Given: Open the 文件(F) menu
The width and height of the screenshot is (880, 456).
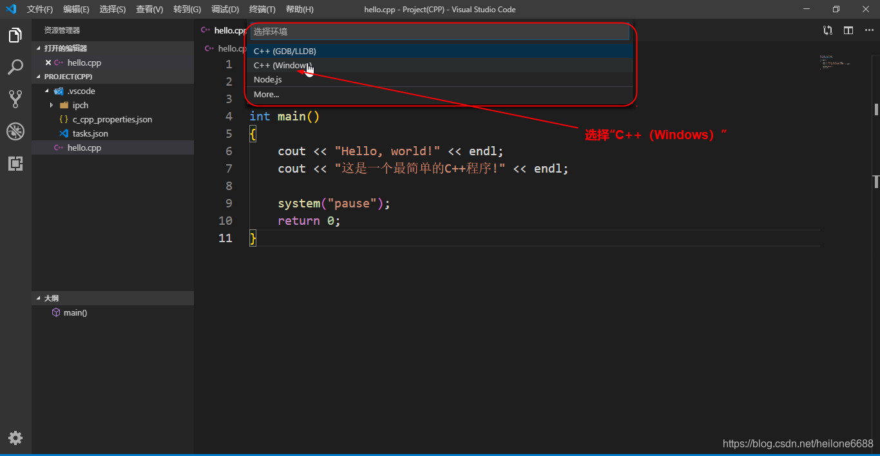Looking at the screenshot, I should click(40, 9).
